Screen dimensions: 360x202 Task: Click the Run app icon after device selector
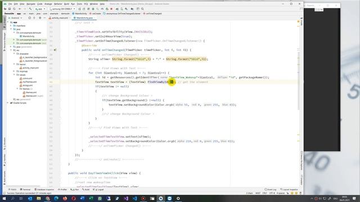pyautogui.click(x=79, y=9)
